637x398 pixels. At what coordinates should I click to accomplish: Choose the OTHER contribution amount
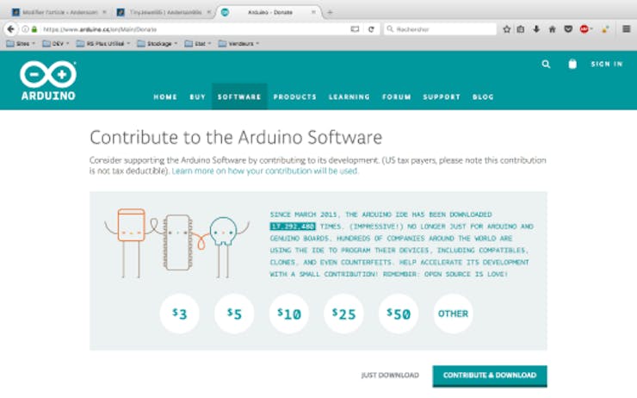(453, 314)
